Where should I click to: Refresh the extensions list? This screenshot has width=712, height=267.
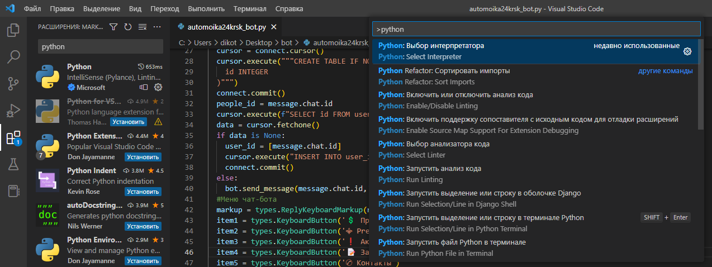128,27
